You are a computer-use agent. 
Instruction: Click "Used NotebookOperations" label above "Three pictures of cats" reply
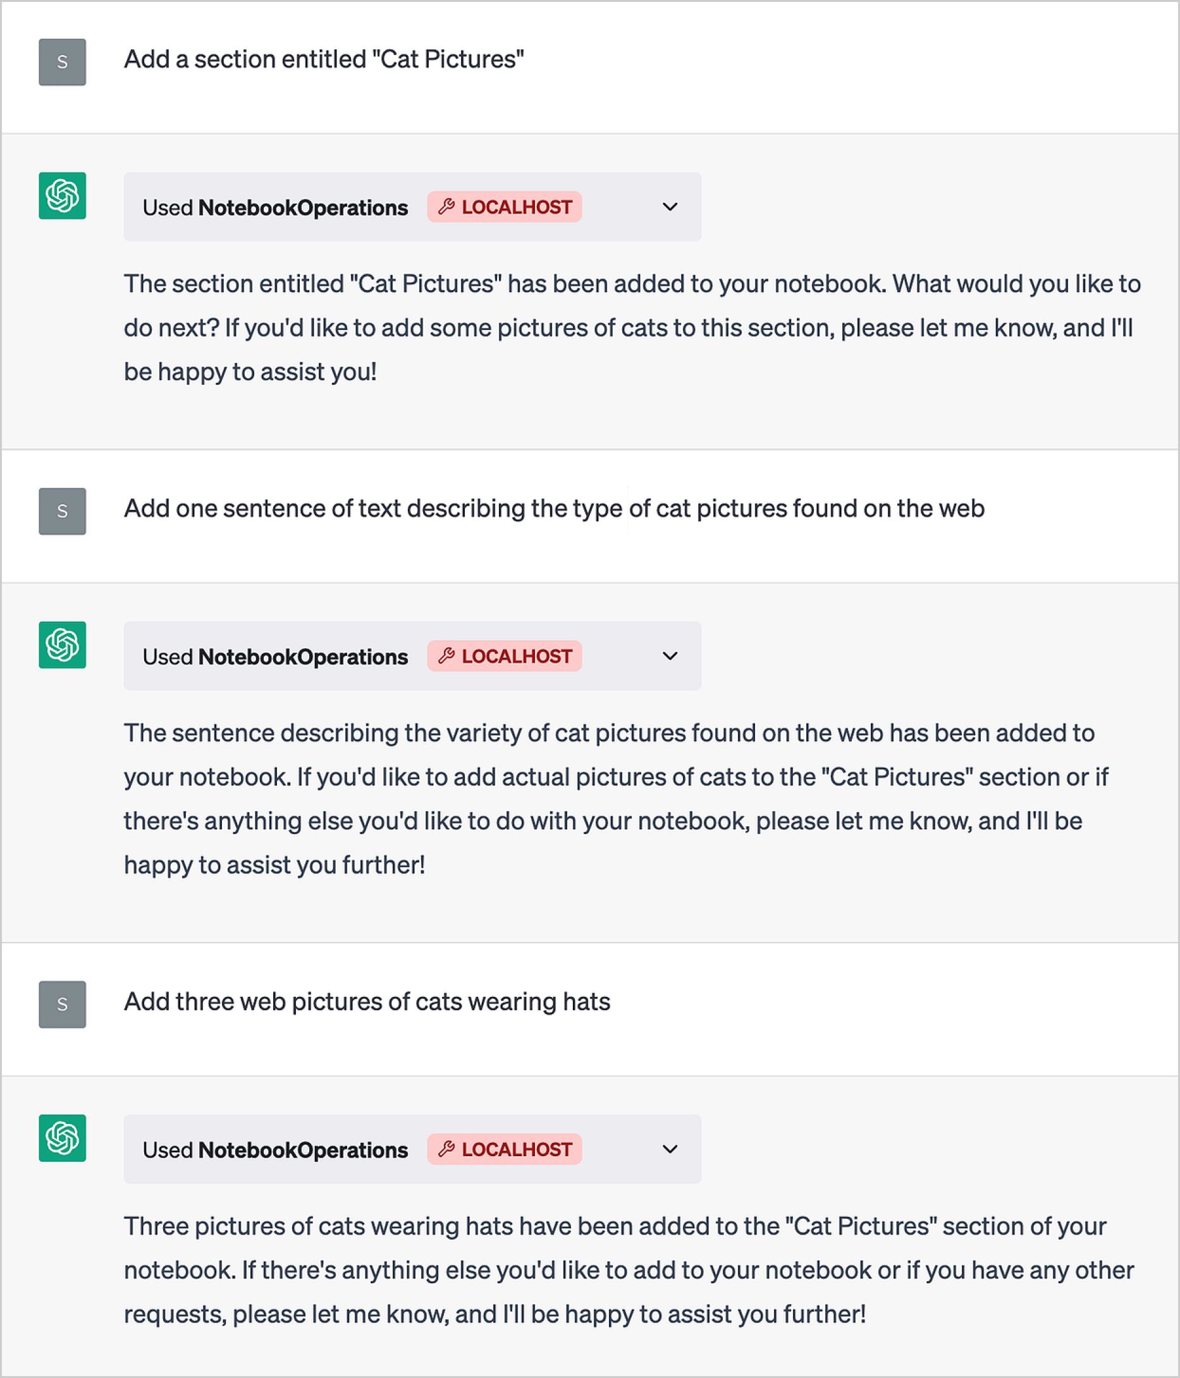(x=275, y=1150)
